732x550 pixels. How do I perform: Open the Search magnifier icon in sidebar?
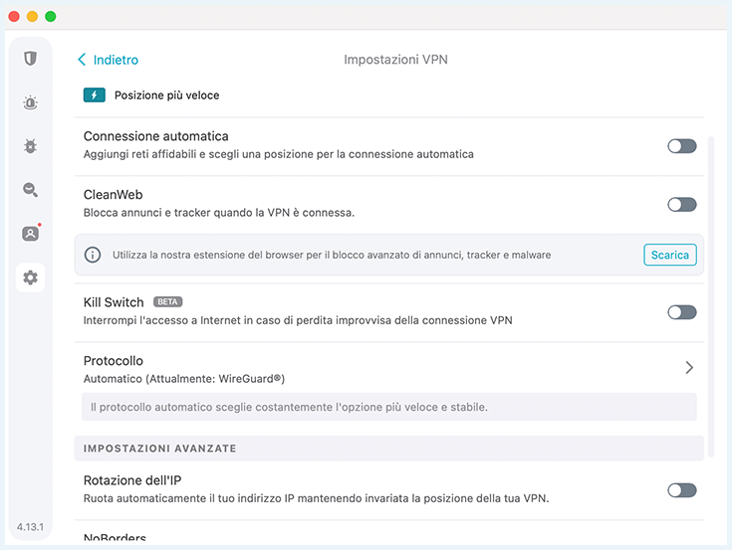30,190
